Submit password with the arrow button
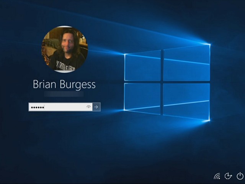The width and height of the screenshot is (245, 184). pos(96,107)
